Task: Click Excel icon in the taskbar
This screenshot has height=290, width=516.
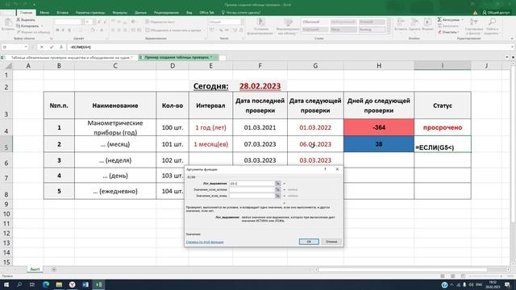Action: point(98,284)
